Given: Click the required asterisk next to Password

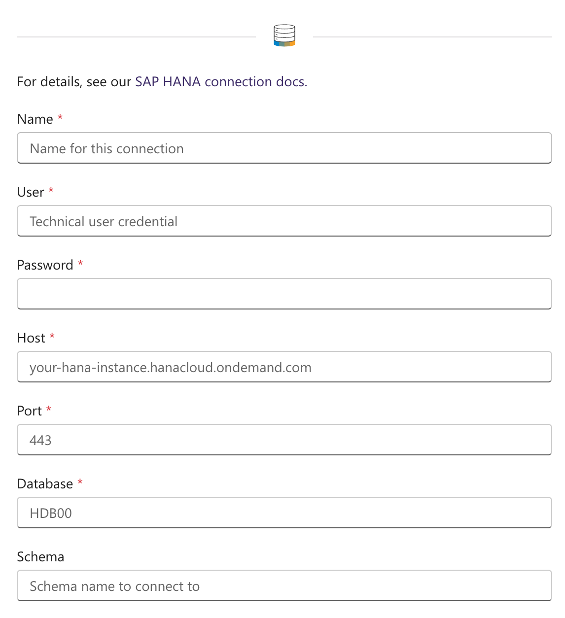Looking at the screenshot, I should click(80, 263).
